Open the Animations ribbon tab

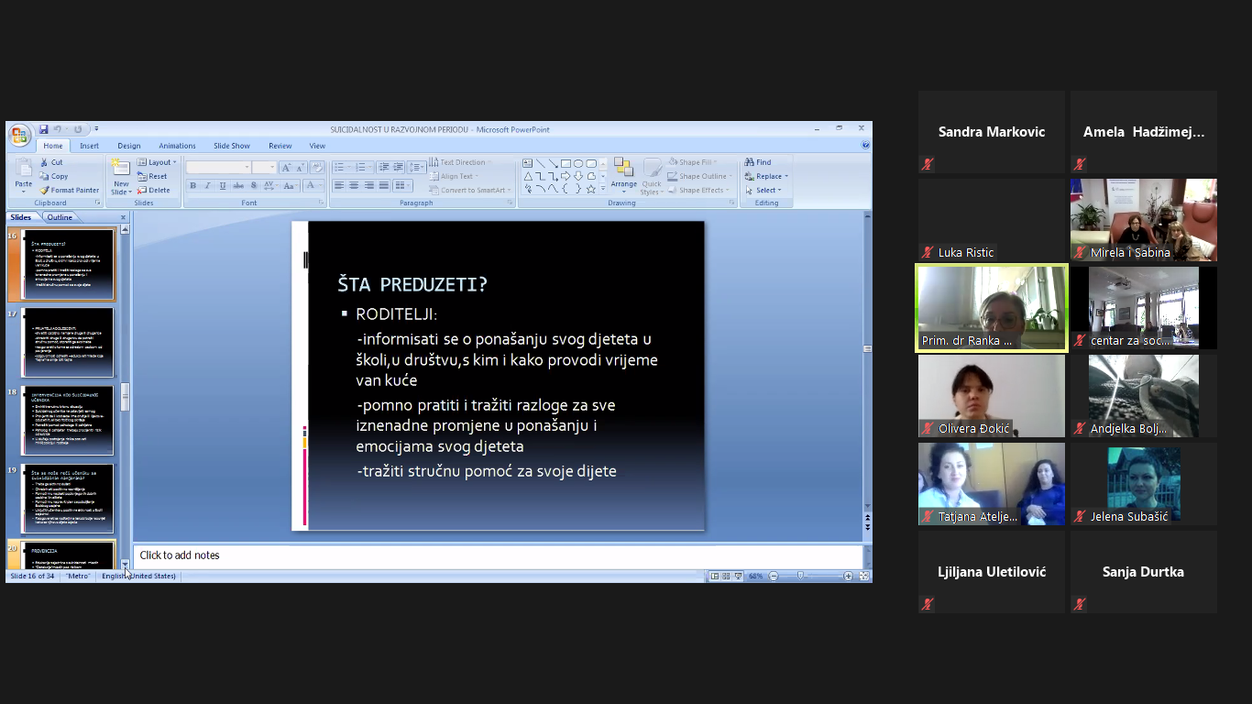tap(177, 146)
